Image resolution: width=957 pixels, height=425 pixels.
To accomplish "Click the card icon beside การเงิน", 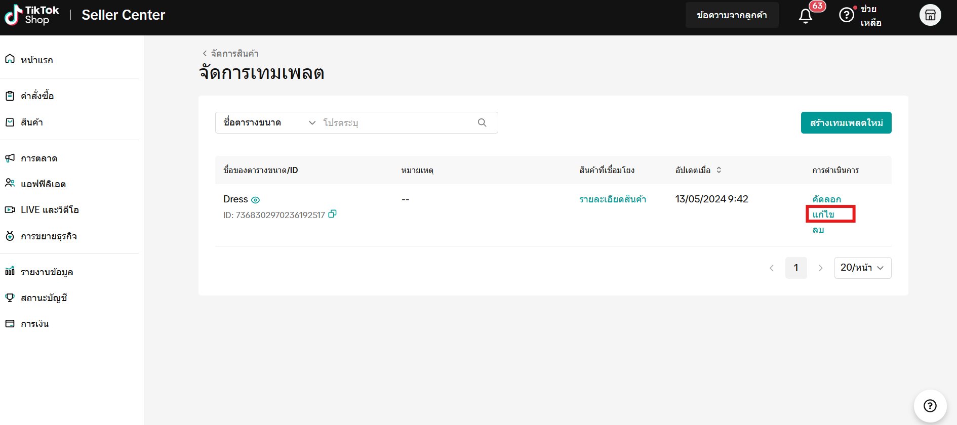I will coord(10,323).
